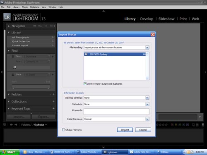
Task: Collapse the left panel with side arrow
Action: click(x=2, y=72)
